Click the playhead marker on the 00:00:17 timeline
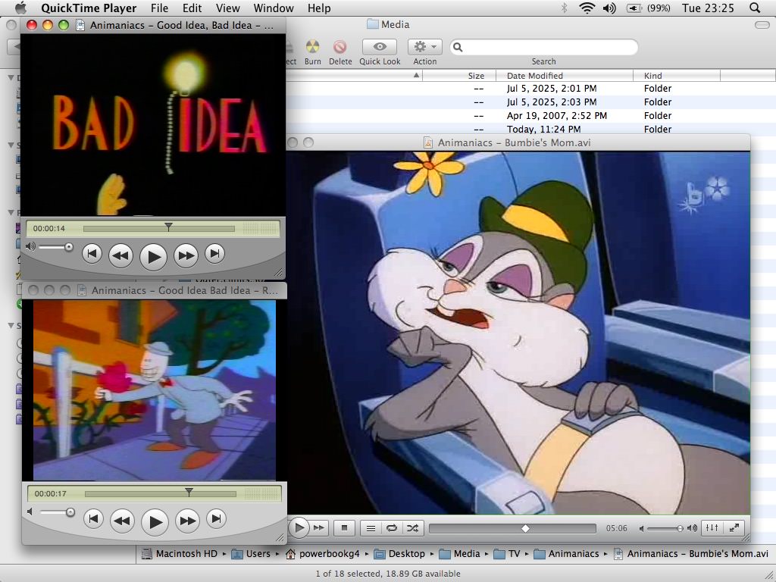776x582 pixels. 189,492
